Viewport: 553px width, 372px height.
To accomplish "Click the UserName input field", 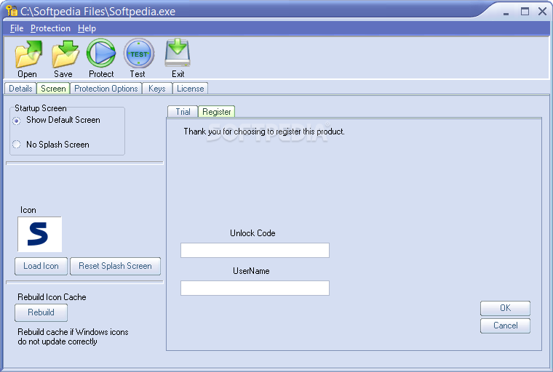I will pos(255,288).
